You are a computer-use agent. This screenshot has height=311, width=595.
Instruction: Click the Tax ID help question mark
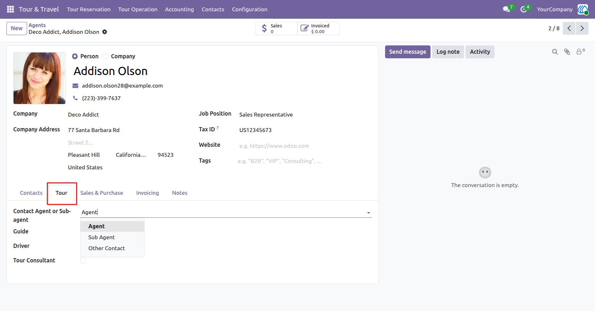pyautogui.click(x=218, y=128)
